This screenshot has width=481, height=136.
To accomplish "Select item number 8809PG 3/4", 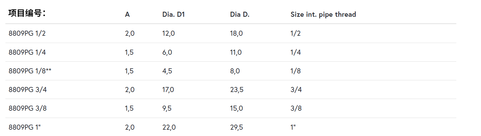I will (27, 90).
